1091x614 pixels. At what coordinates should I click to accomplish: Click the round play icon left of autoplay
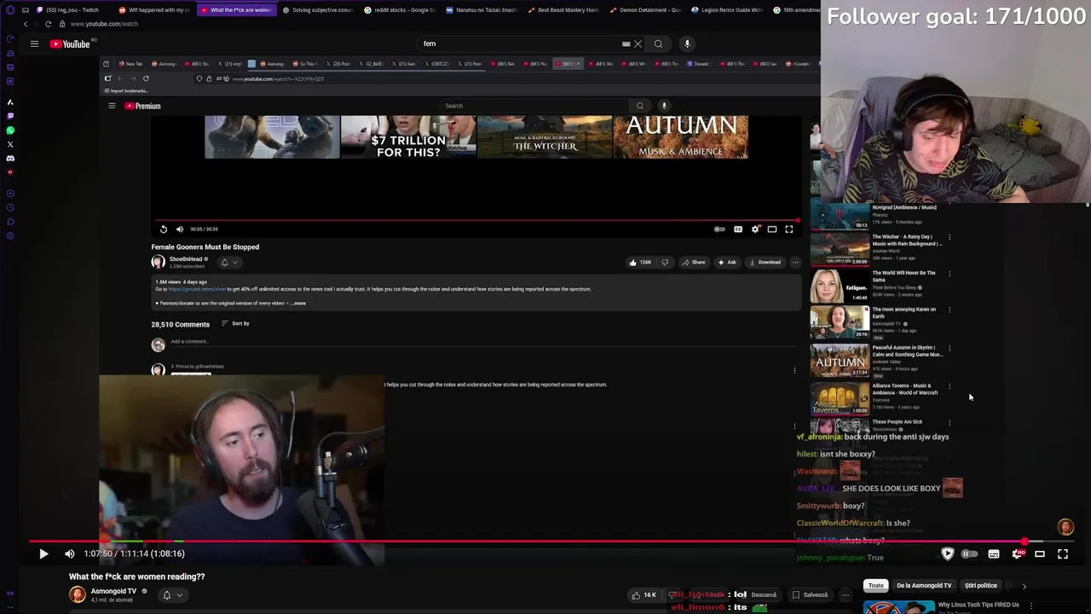[948, 554]
